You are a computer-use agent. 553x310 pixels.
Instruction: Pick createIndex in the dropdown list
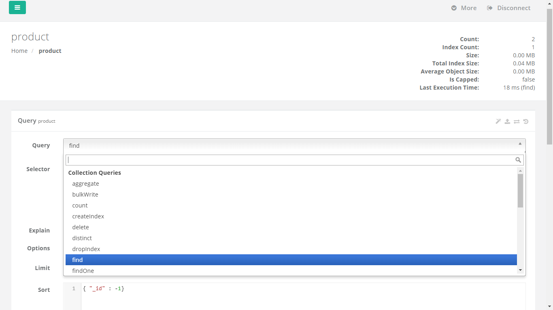coord(88,216)
